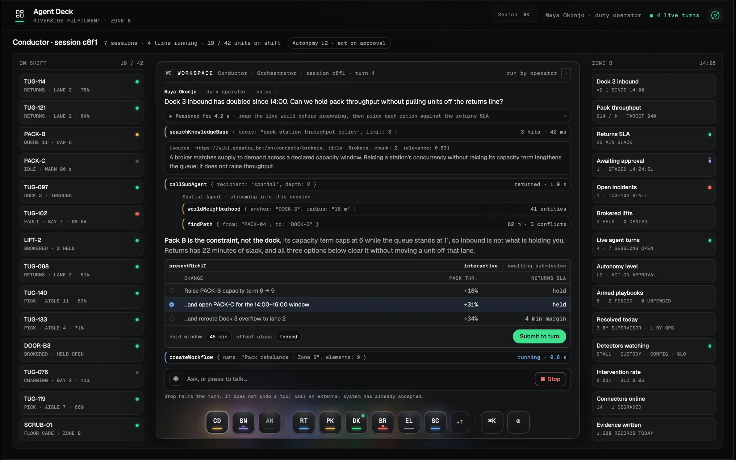Open the DK dock agent
The height and width of the screenshot is (460, 736).
click(356, 422)
